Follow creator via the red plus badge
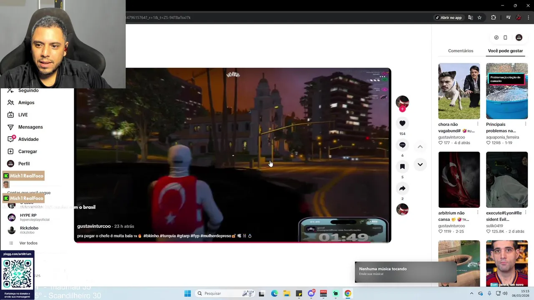This screenshot has width=534, height=300. 402,109
